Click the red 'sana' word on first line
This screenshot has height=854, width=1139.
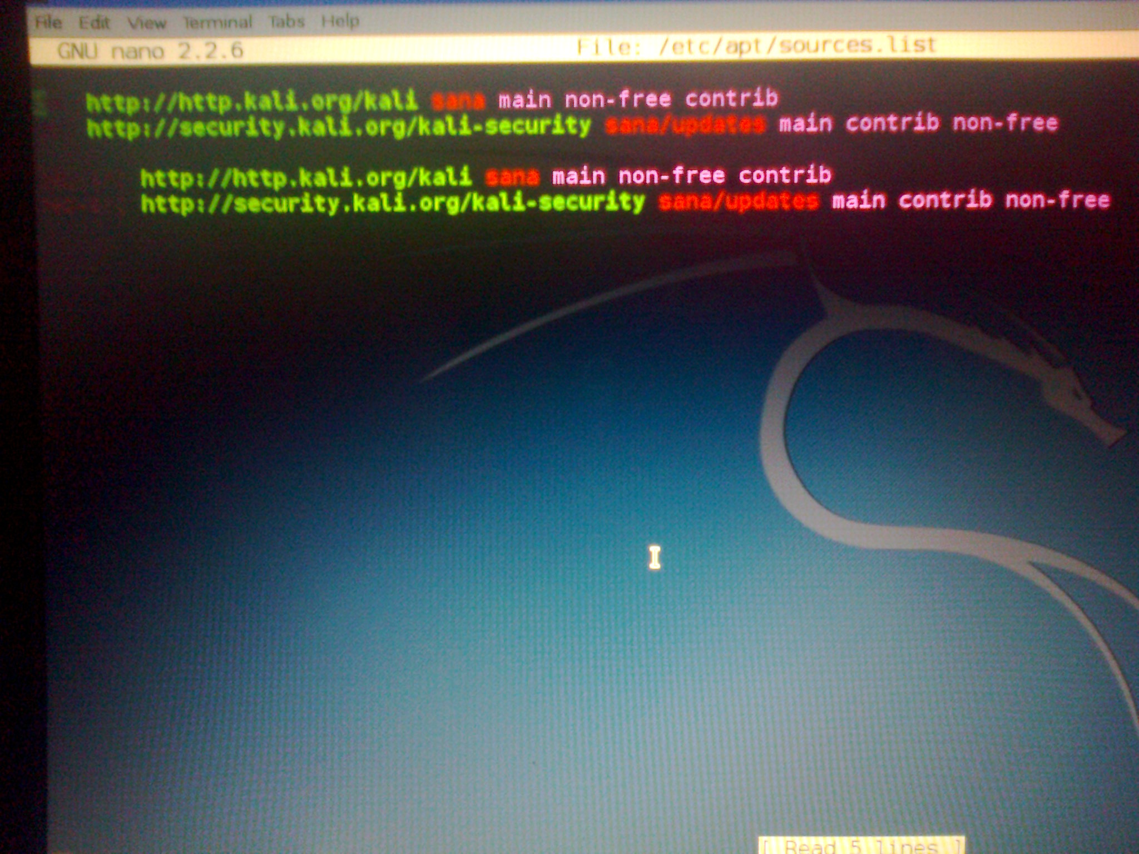tap(458, 101)
